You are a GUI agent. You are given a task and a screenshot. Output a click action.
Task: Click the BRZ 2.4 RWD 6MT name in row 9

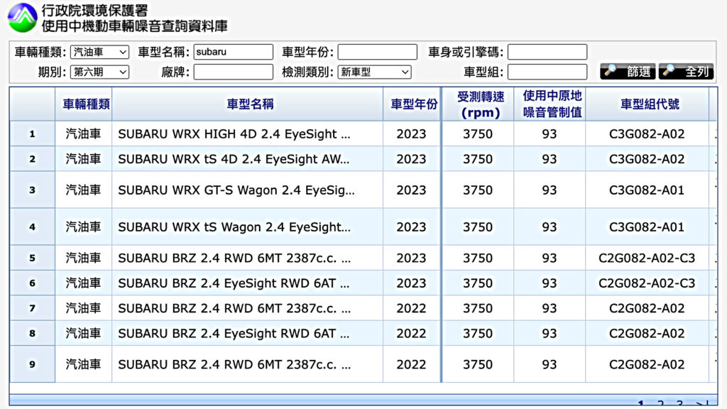[x=234, y=364]
